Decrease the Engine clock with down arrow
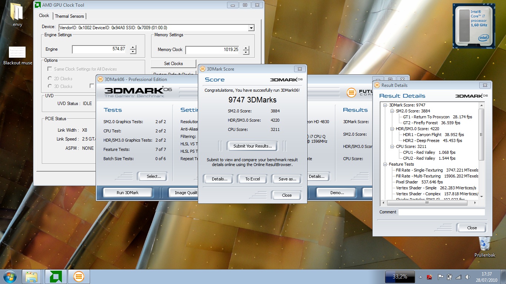The width and height of the screenshot is (506, 284). click(133, 51)
